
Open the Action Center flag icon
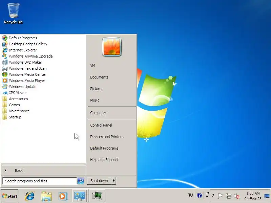coord(221,196)
